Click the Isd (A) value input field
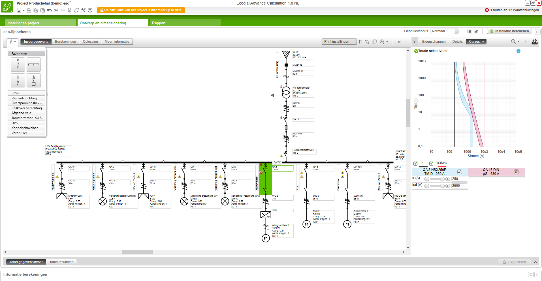The image size is (542, 281). coord(459,186)
